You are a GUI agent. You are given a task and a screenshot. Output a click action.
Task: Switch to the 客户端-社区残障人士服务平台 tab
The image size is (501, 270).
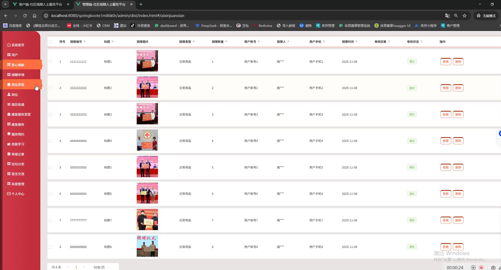[x=41, y=4]
